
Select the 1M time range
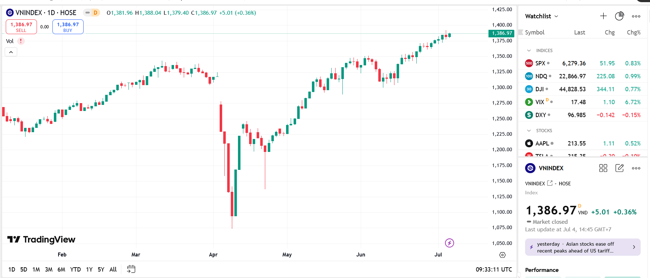click(36, 269)
